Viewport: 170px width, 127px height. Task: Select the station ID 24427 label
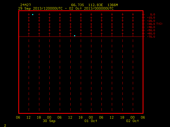tap(25, 5)
